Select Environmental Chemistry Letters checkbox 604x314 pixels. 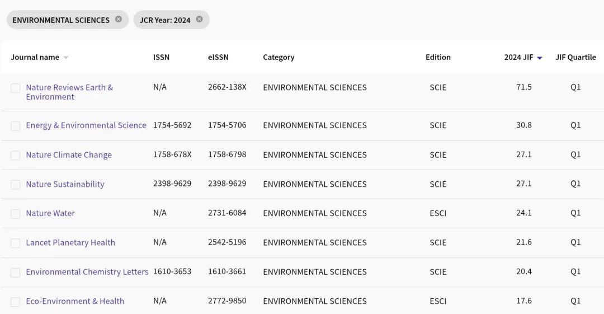[16, 272]
